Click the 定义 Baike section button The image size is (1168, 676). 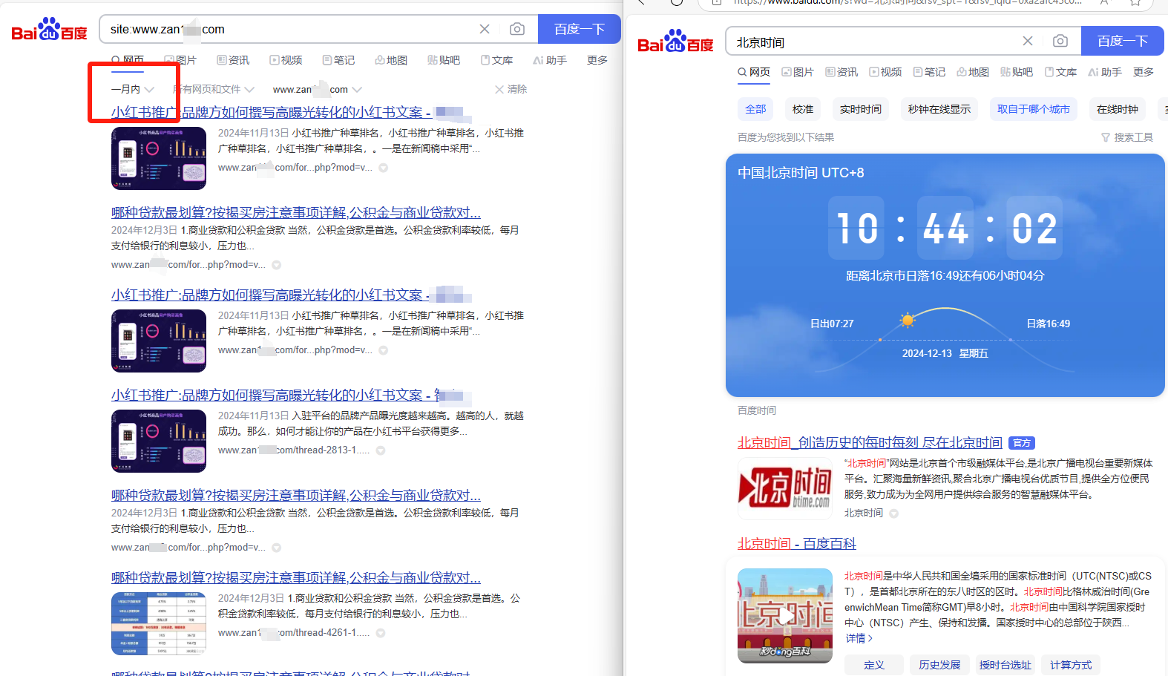pyautogui.click(x=874, y=665)
